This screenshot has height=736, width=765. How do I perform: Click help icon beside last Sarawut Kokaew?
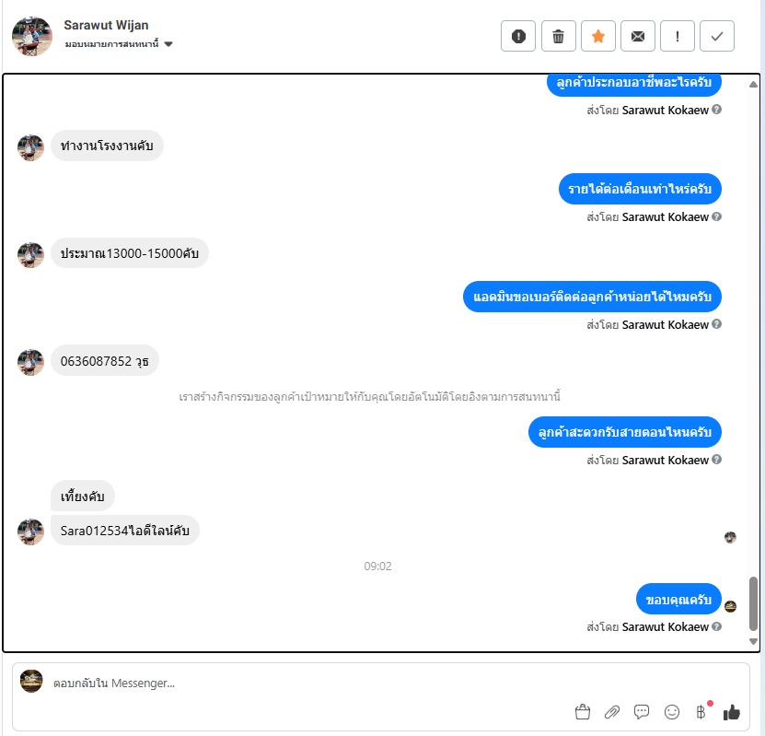point(716,626)
